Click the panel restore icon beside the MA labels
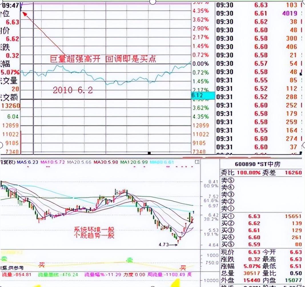305x287 pixels. point(197,162)
